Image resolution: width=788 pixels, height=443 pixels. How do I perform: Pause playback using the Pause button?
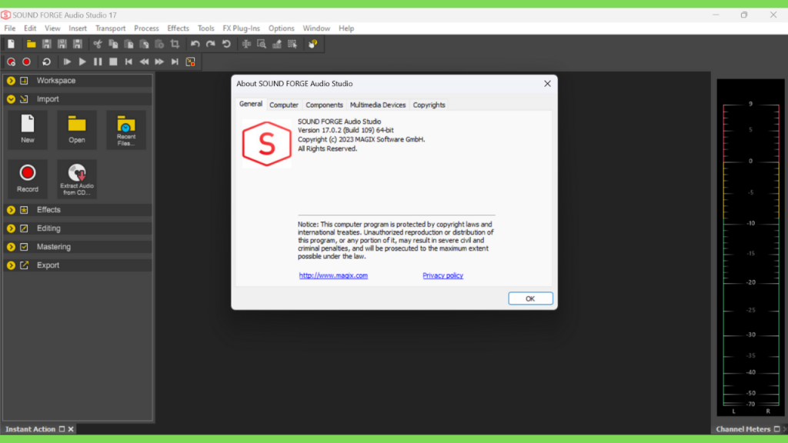pyautogui.click(x=98, y=62)
